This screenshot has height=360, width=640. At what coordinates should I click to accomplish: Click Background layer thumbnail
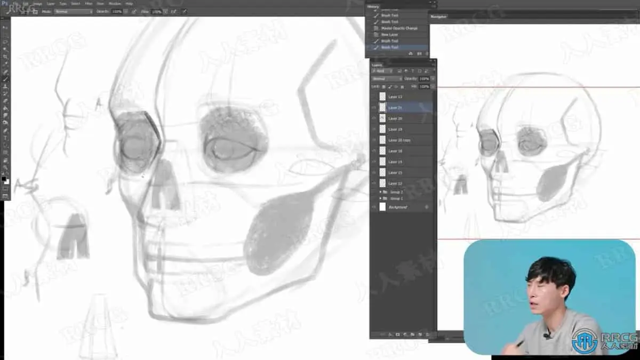pyautogui.click(x=382, y=206)
